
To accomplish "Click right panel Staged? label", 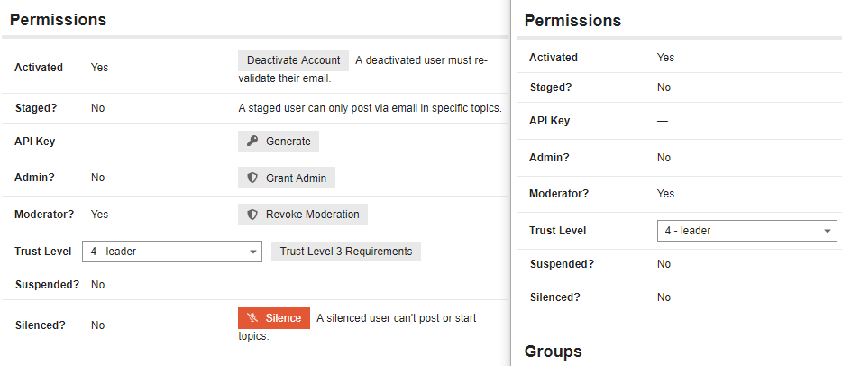I will [551, 87].
